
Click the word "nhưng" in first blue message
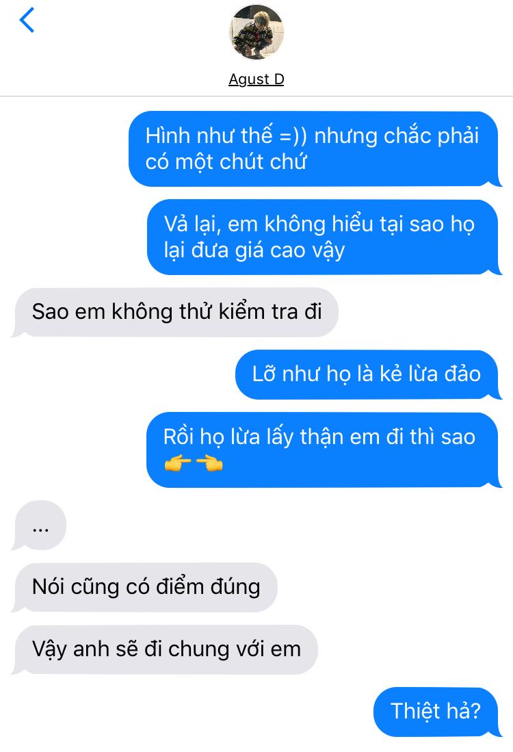click(345, 137)
